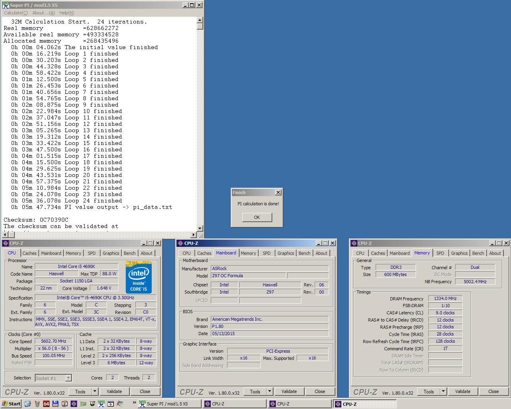Click Close button in the ASRock mainboard window
The height and width of the screenshot is (409, 511).
(320, 392)
